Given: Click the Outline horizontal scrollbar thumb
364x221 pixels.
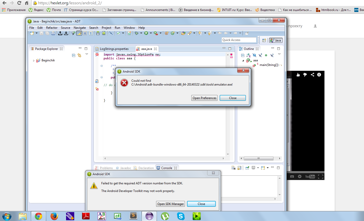Looking at the screenshot, I should point(259,158).
